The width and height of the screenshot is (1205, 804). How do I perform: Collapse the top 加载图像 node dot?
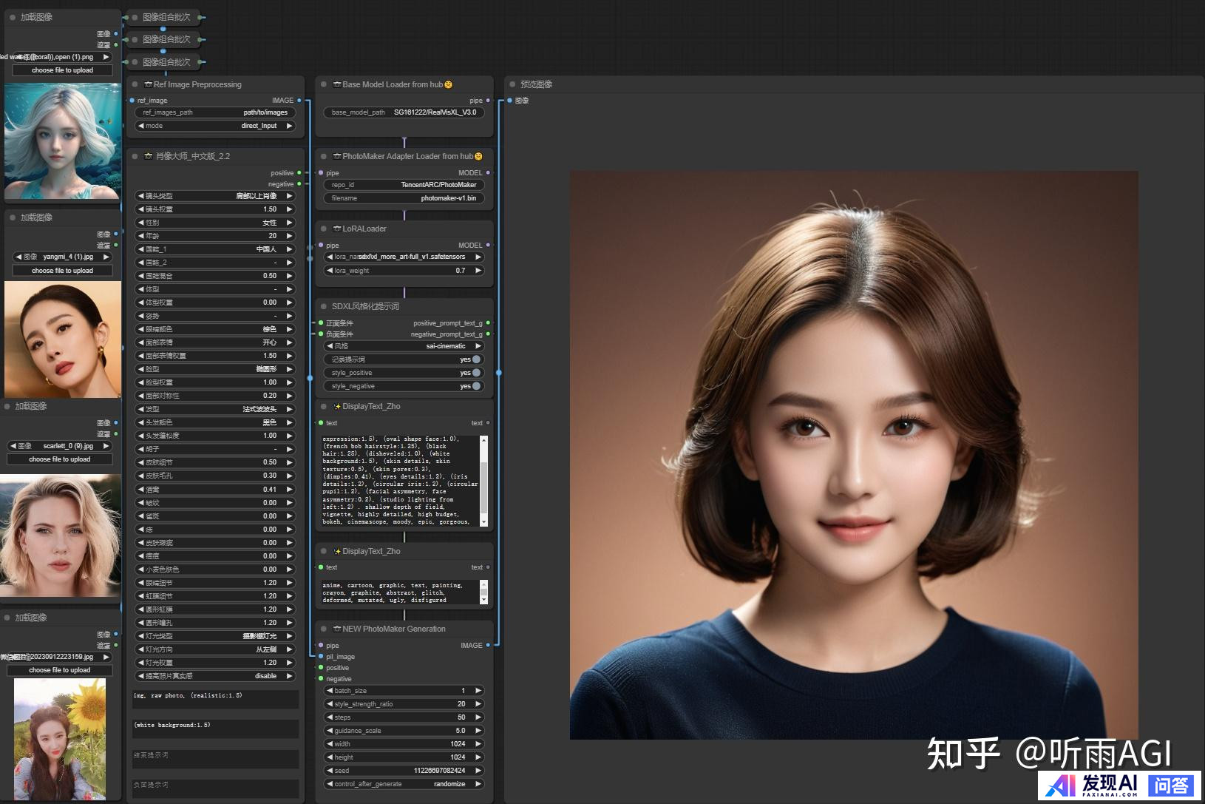[x=13, y=17]
